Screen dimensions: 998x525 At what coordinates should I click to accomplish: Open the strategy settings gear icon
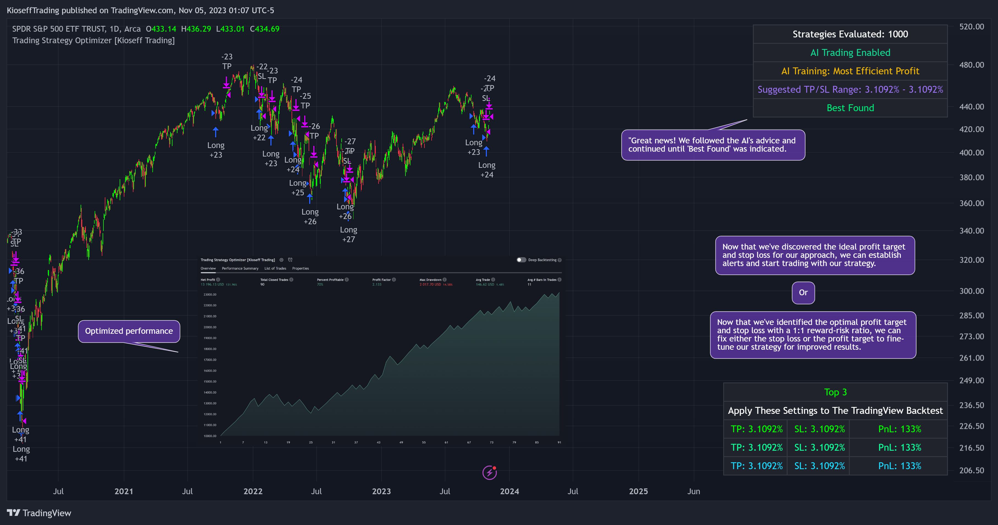click(x=282, y=260)
